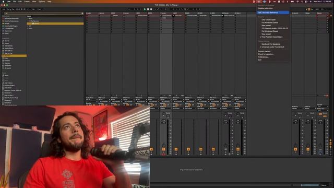Image resolution: width=334 pixels, height=188 pixels.
Task: Open the Help menu
Action: point(49,2)
